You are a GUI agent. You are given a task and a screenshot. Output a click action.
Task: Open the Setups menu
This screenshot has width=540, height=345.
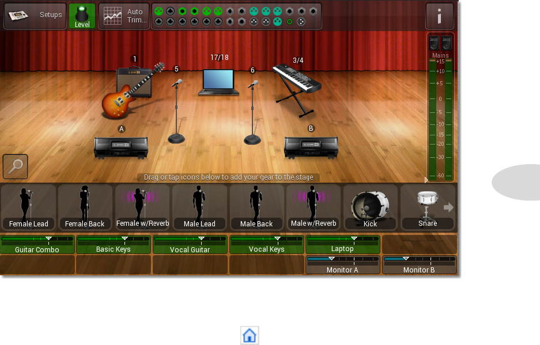[35, 16]
